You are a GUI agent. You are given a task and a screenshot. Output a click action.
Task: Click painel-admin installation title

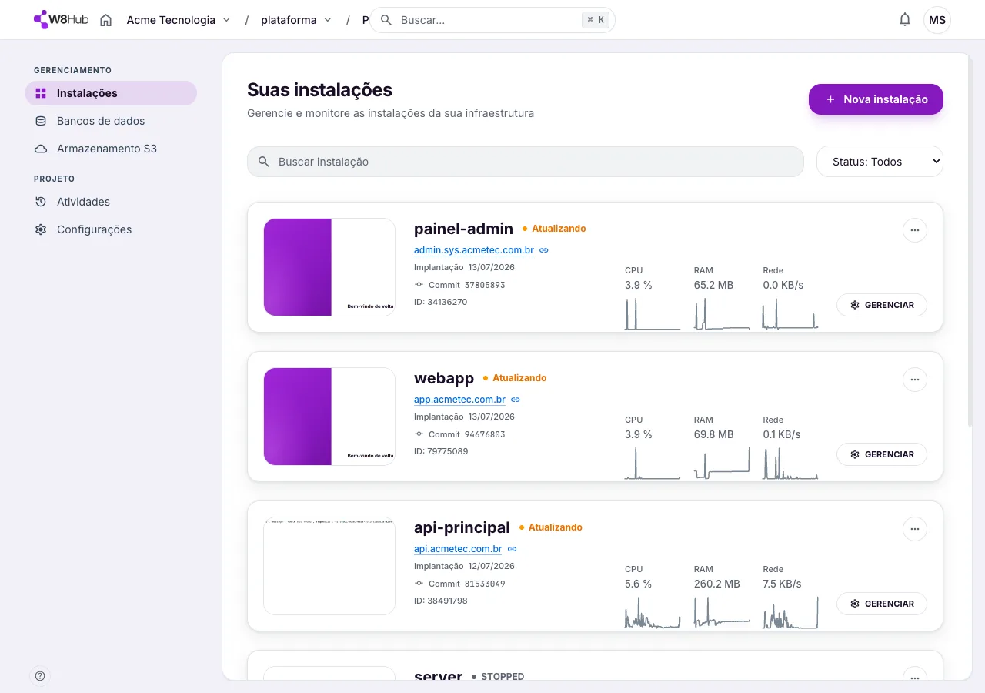463,229
